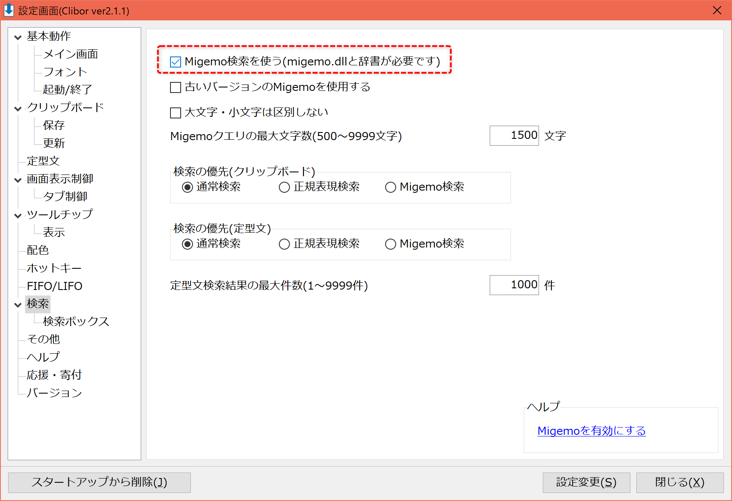Screen dimensions: 732x501
Task: Select 正規表現検索 for clipboard search priority
Action: pyautogui.click(x=284, y=187)
